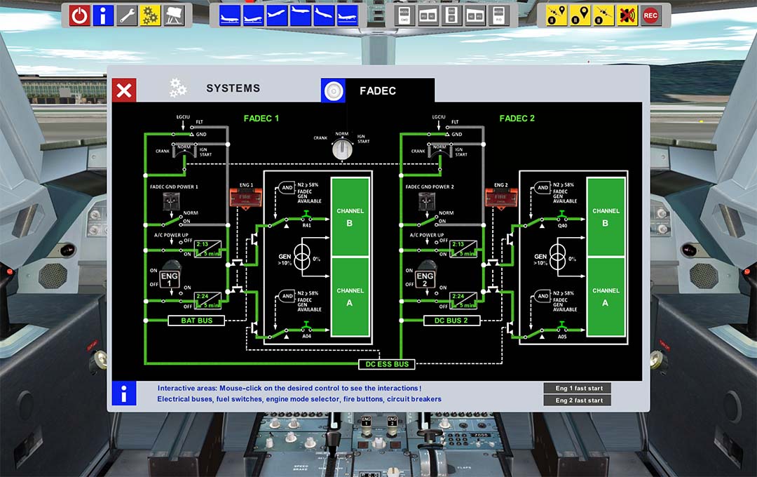Open the blue info icon in top toolbar
The width and height of the screenshot is (757, 477).
[x=103, y=15]
